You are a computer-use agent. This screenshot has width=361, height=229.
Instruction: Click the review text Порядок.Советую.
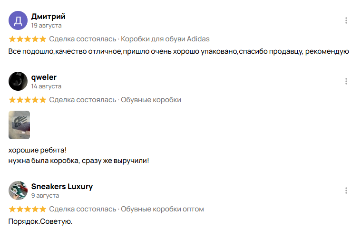pyautogui.click(x=40, y=221)
